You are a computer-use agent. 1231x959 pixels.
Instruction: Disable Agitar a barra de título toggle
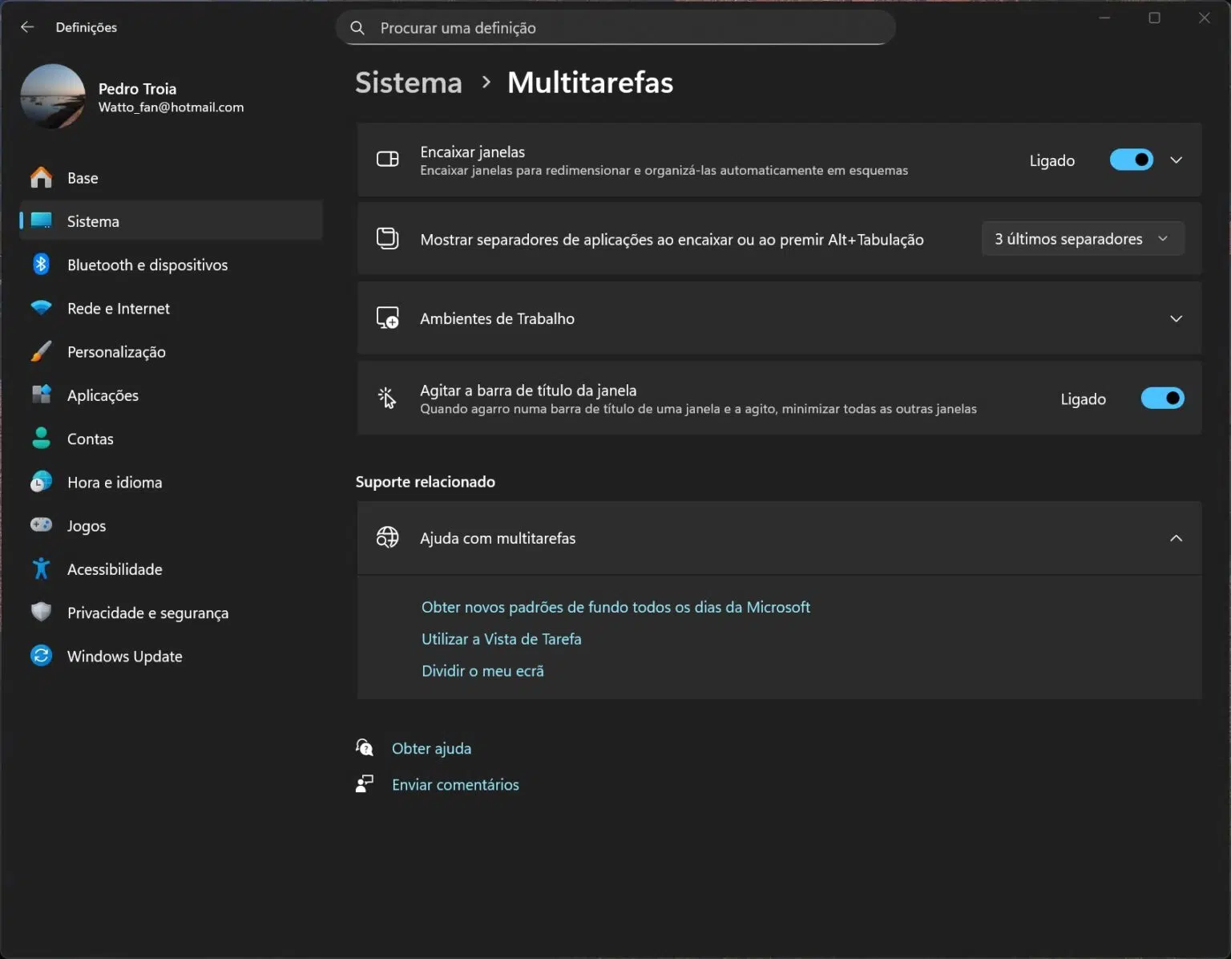click(x=1162, y=399)
